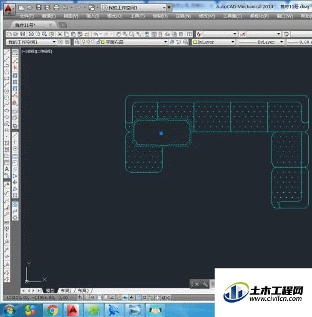Click the coordinates readout in status bar
This screenshot has height=317, width=312.
(37, 298)
